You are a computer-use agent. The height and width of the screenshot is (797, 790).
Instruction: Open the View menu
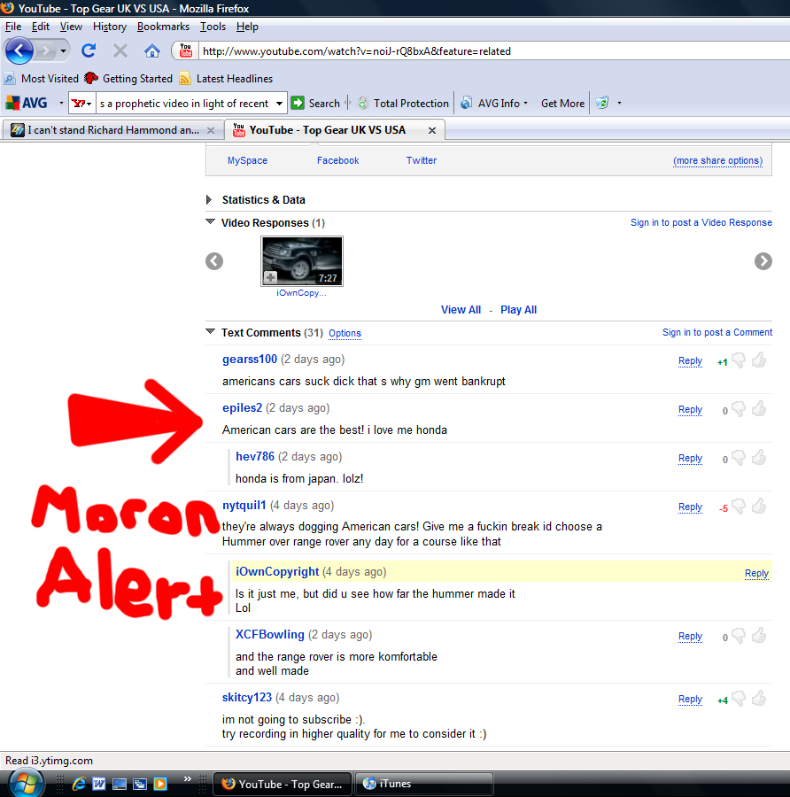[x=71, y=27]
